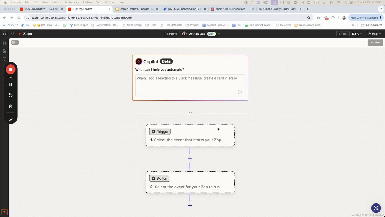Toggle the Zap on/off switch
Image resolution: width=385 pixels, height=217 pixels.
coord(15,42)
